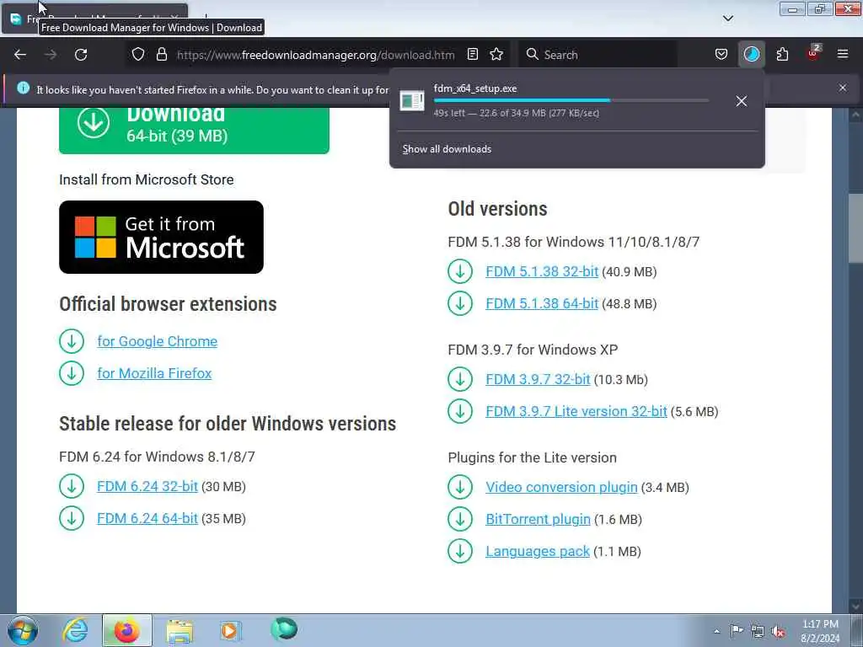This screenshot has width=863, height=647.
Task: Open the Languages pack link
Action: click(x=538, y=551)
